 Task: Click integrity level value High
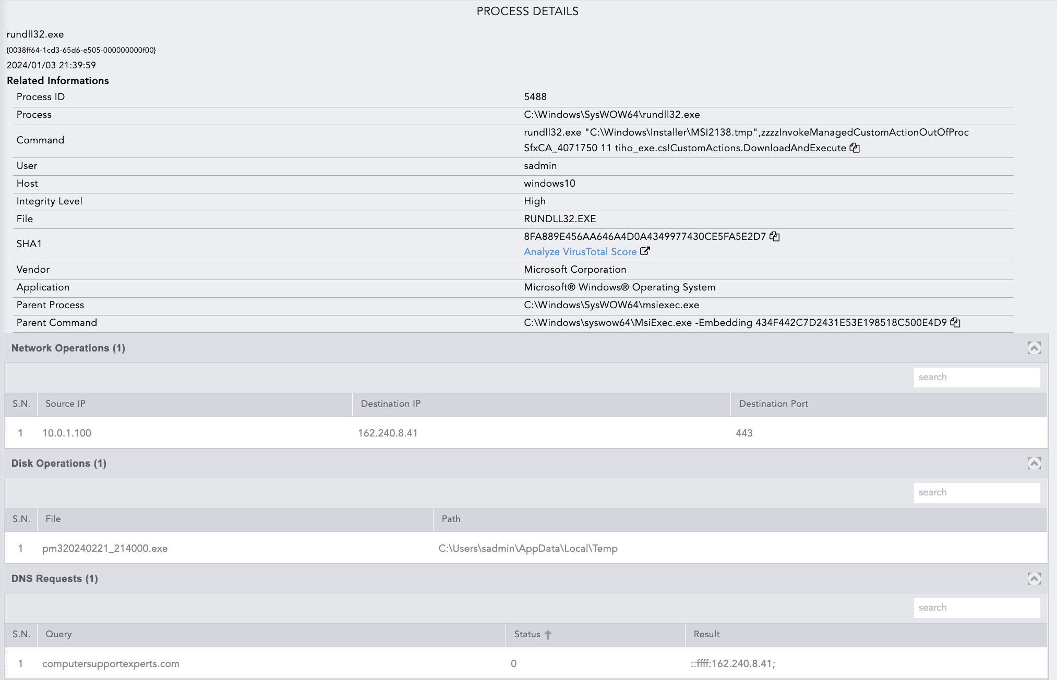pyautogui.click(x=535, y=201)
